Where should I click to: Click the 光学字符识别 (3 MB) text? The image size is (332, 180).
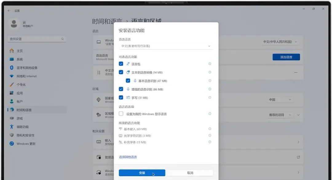click(x=137, y=135)
